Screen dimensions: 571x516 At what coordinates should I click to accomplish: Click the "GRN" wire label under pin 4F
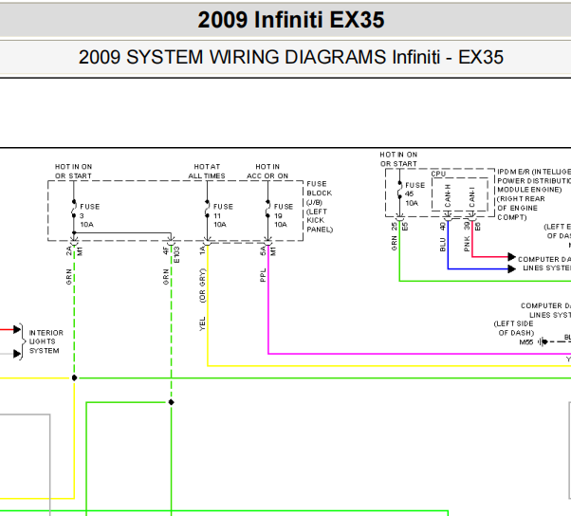(166, 277)
